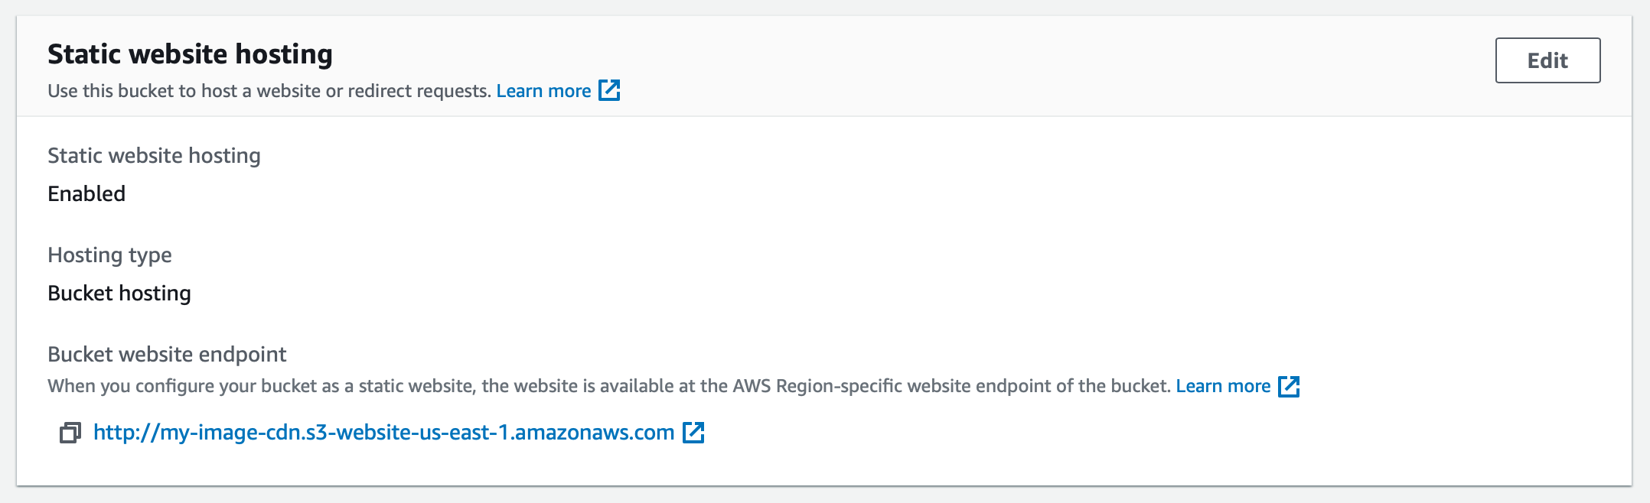Image resolution: width=1650 pixels, height=503 pixels.
Task: Open the my-image-cdn s3-website endpoint link
Action: click(x=383, y=433)
